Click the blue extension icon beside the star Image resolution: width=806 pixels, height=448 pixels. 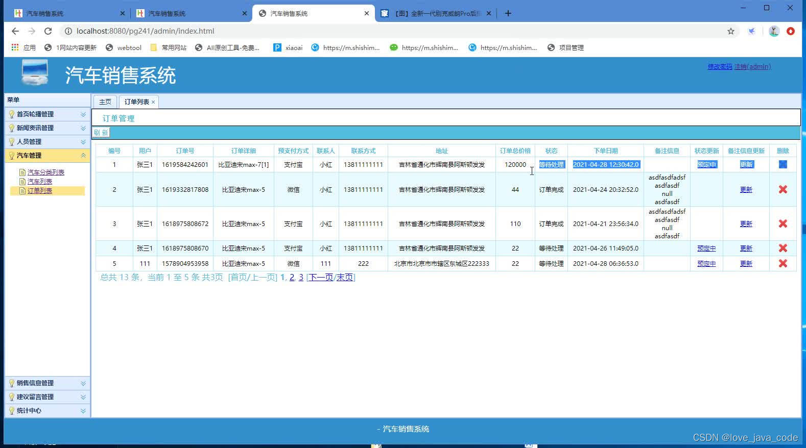pyautogui.click(x=752, y=31)
